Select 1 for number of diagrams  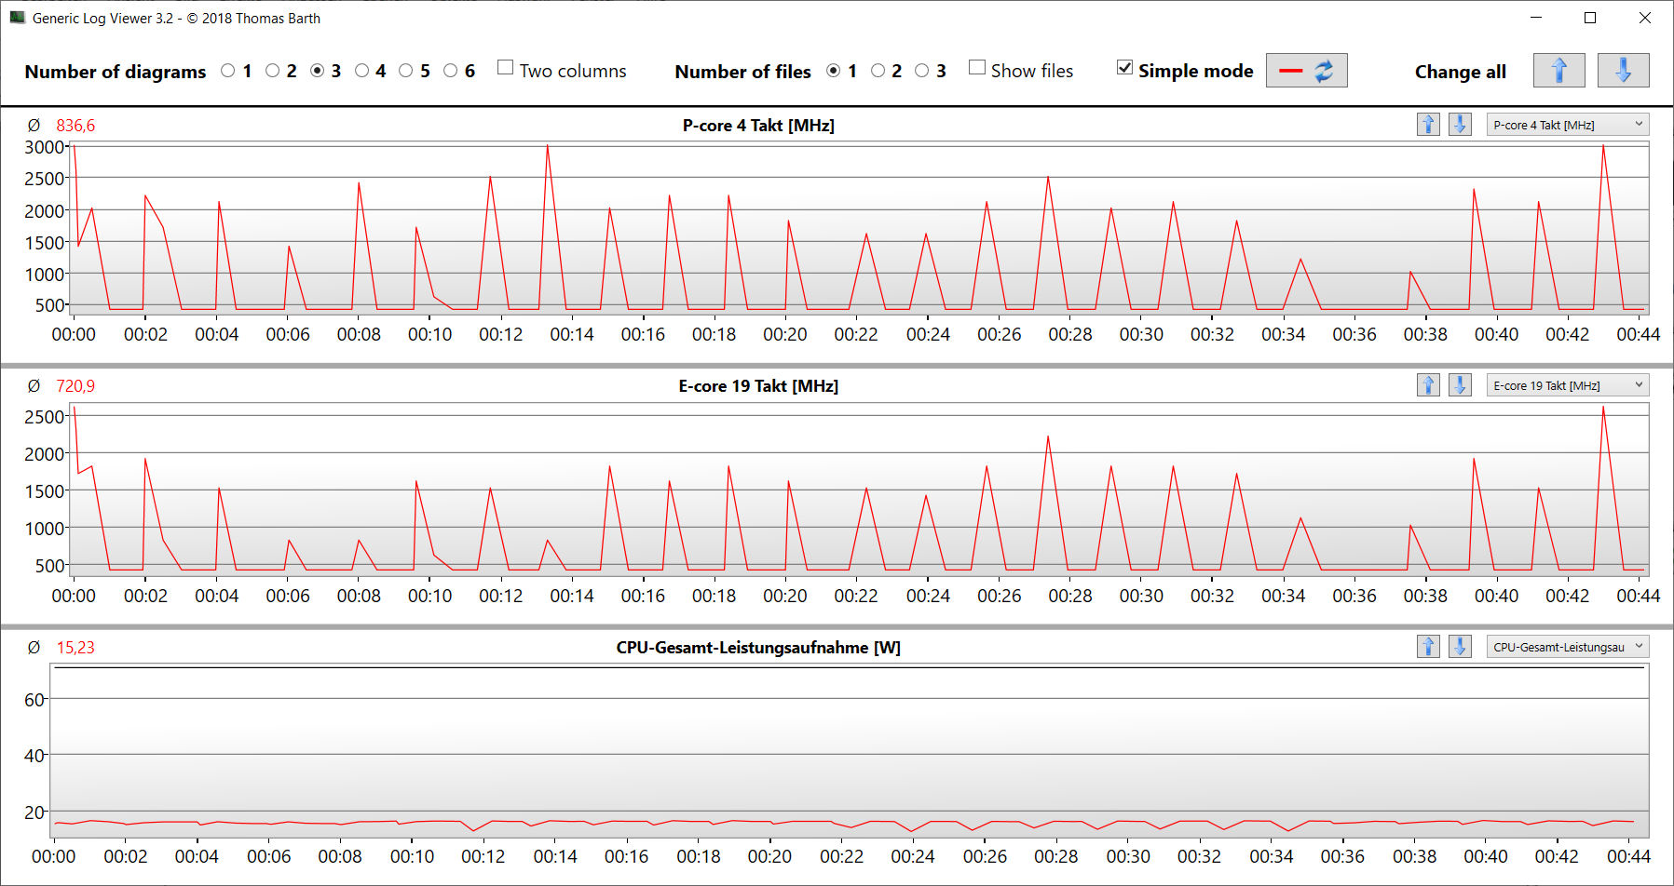228,71
